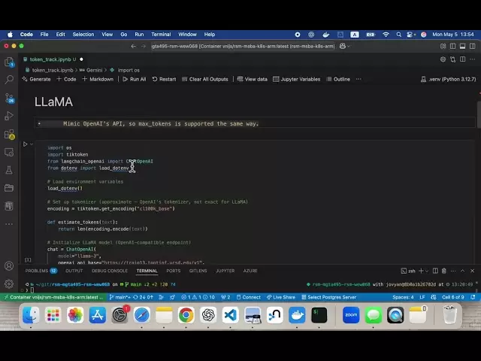Split the terminal pane
This screenshot has width=481, height=361.
pos(435,271)
